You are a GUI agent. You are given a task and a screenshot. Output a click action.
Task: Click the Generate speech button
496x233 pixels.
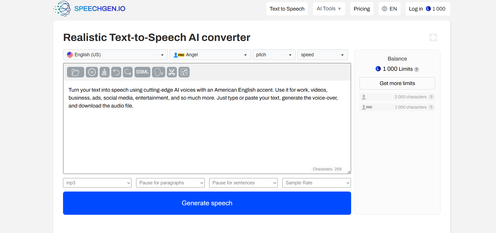pos(207,203)
